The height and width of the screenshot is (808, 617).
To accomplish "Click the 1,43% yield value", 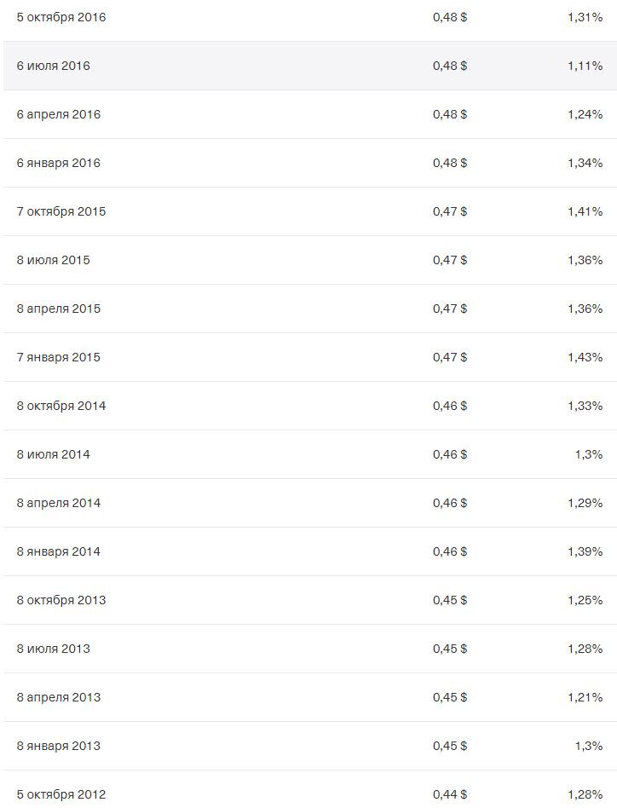I will [585, 357].
